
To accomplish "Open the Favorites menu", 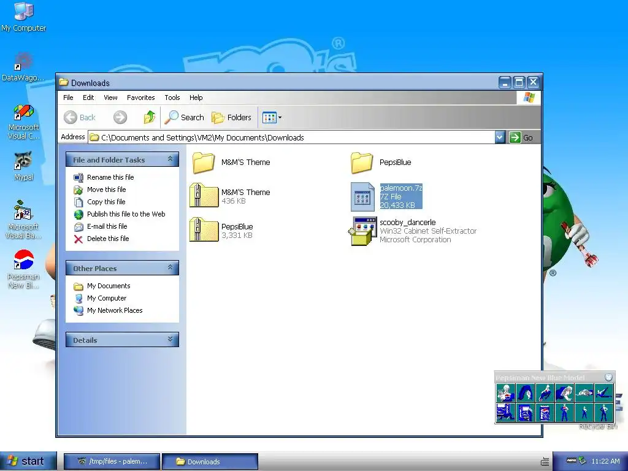I will pyautogui.click(x=140, y=98).
